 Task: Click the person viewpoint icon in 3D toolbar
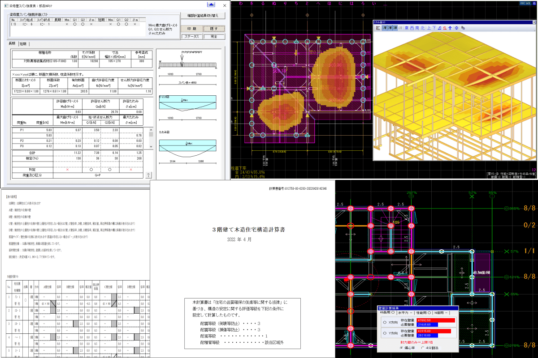(450, 28)
